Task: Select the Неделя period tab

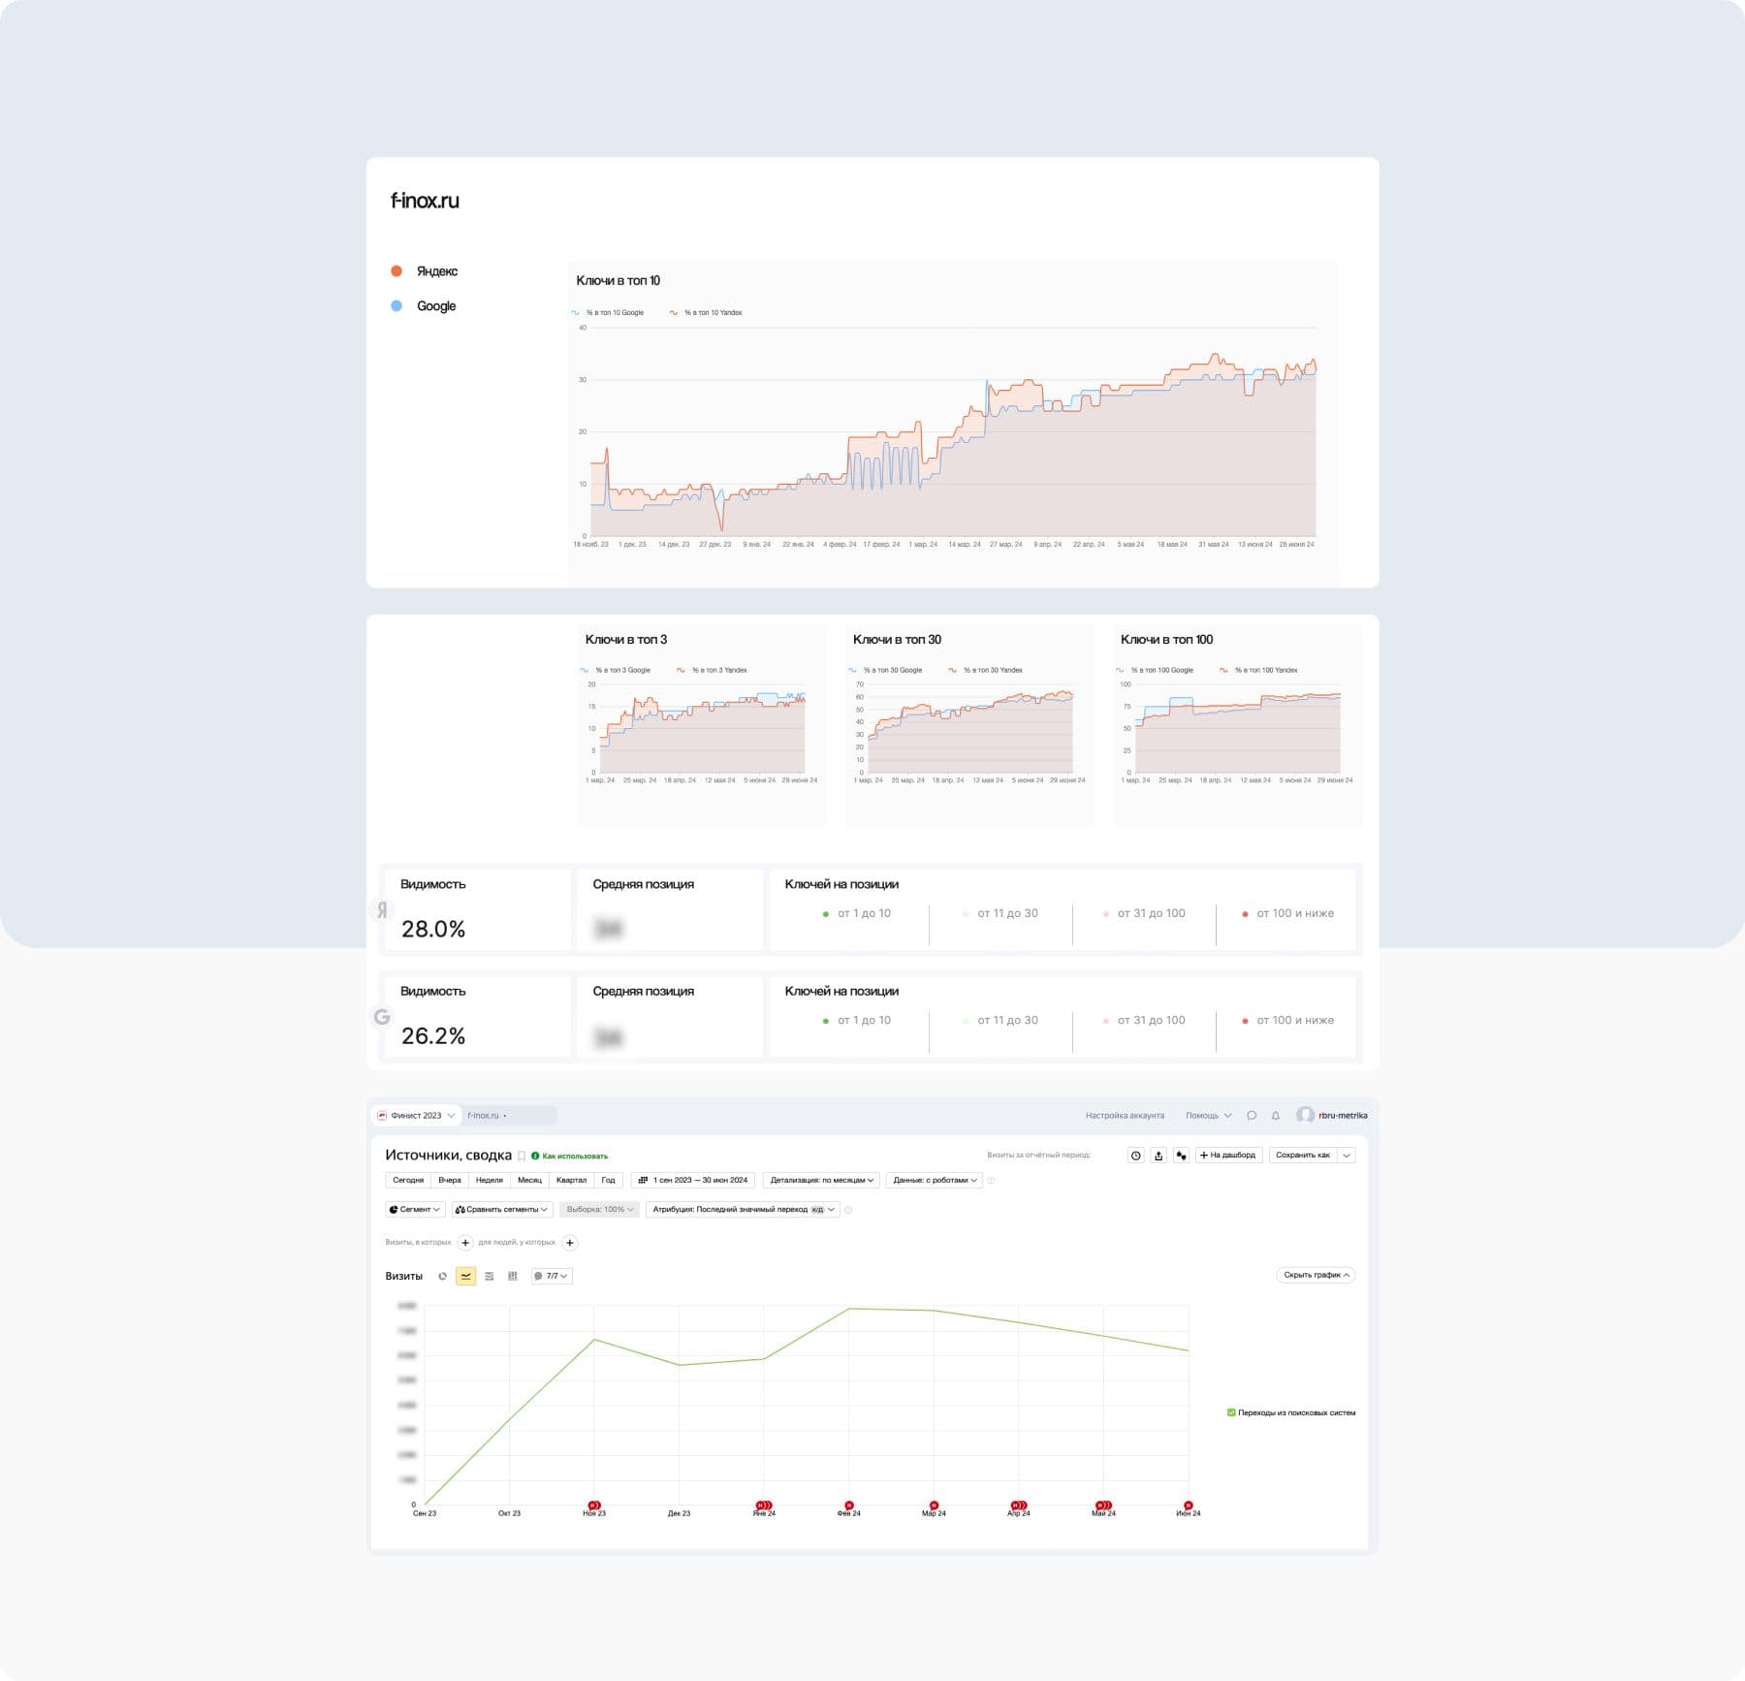Action: coord(490,1181)
